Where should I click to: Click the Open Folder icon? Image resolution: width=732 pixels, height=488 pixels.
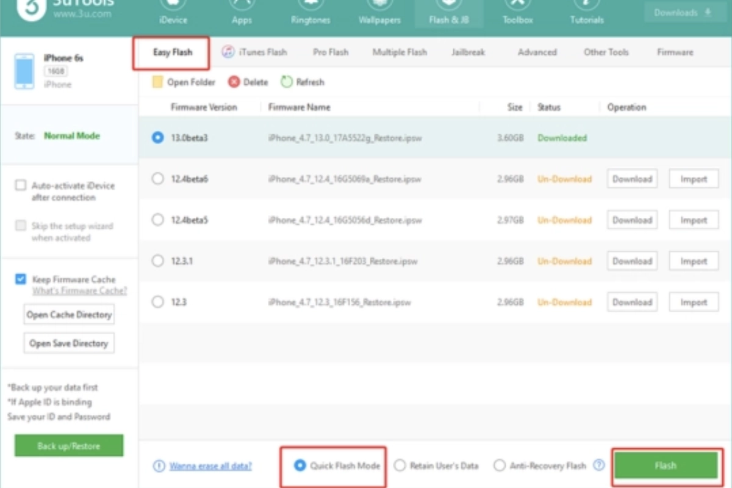(157, 82)
